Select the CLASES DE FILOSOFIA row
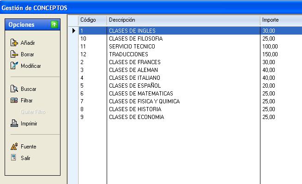The width and height of the screenshot is (302, 184). [x=190, y=39]
